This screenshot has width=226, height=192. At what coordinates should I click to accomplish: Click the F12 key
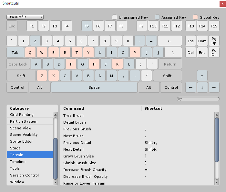tap(177, 26)
